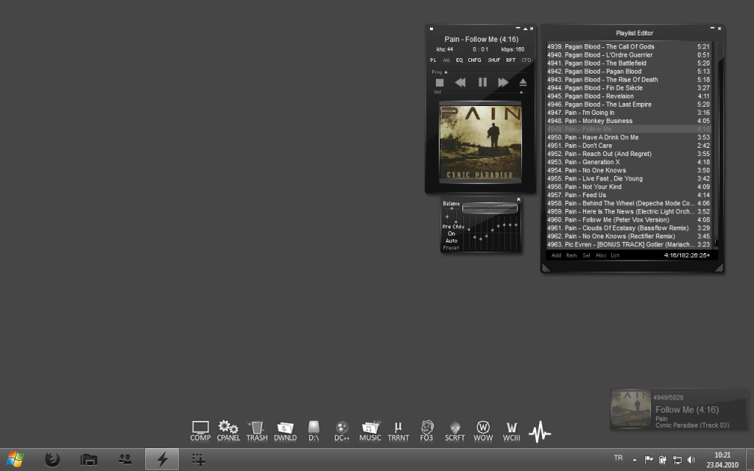Open CPANEL control panel dock icon
This screenshot has width=754, height=471.
228,431
